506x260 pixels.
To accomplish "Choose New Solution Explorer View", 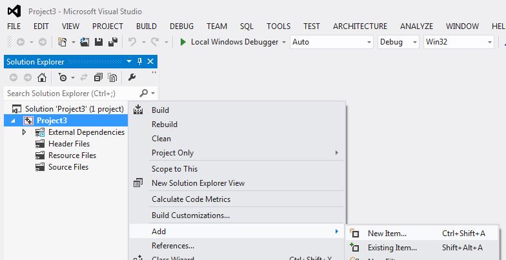I will click(x=238, y=183).
